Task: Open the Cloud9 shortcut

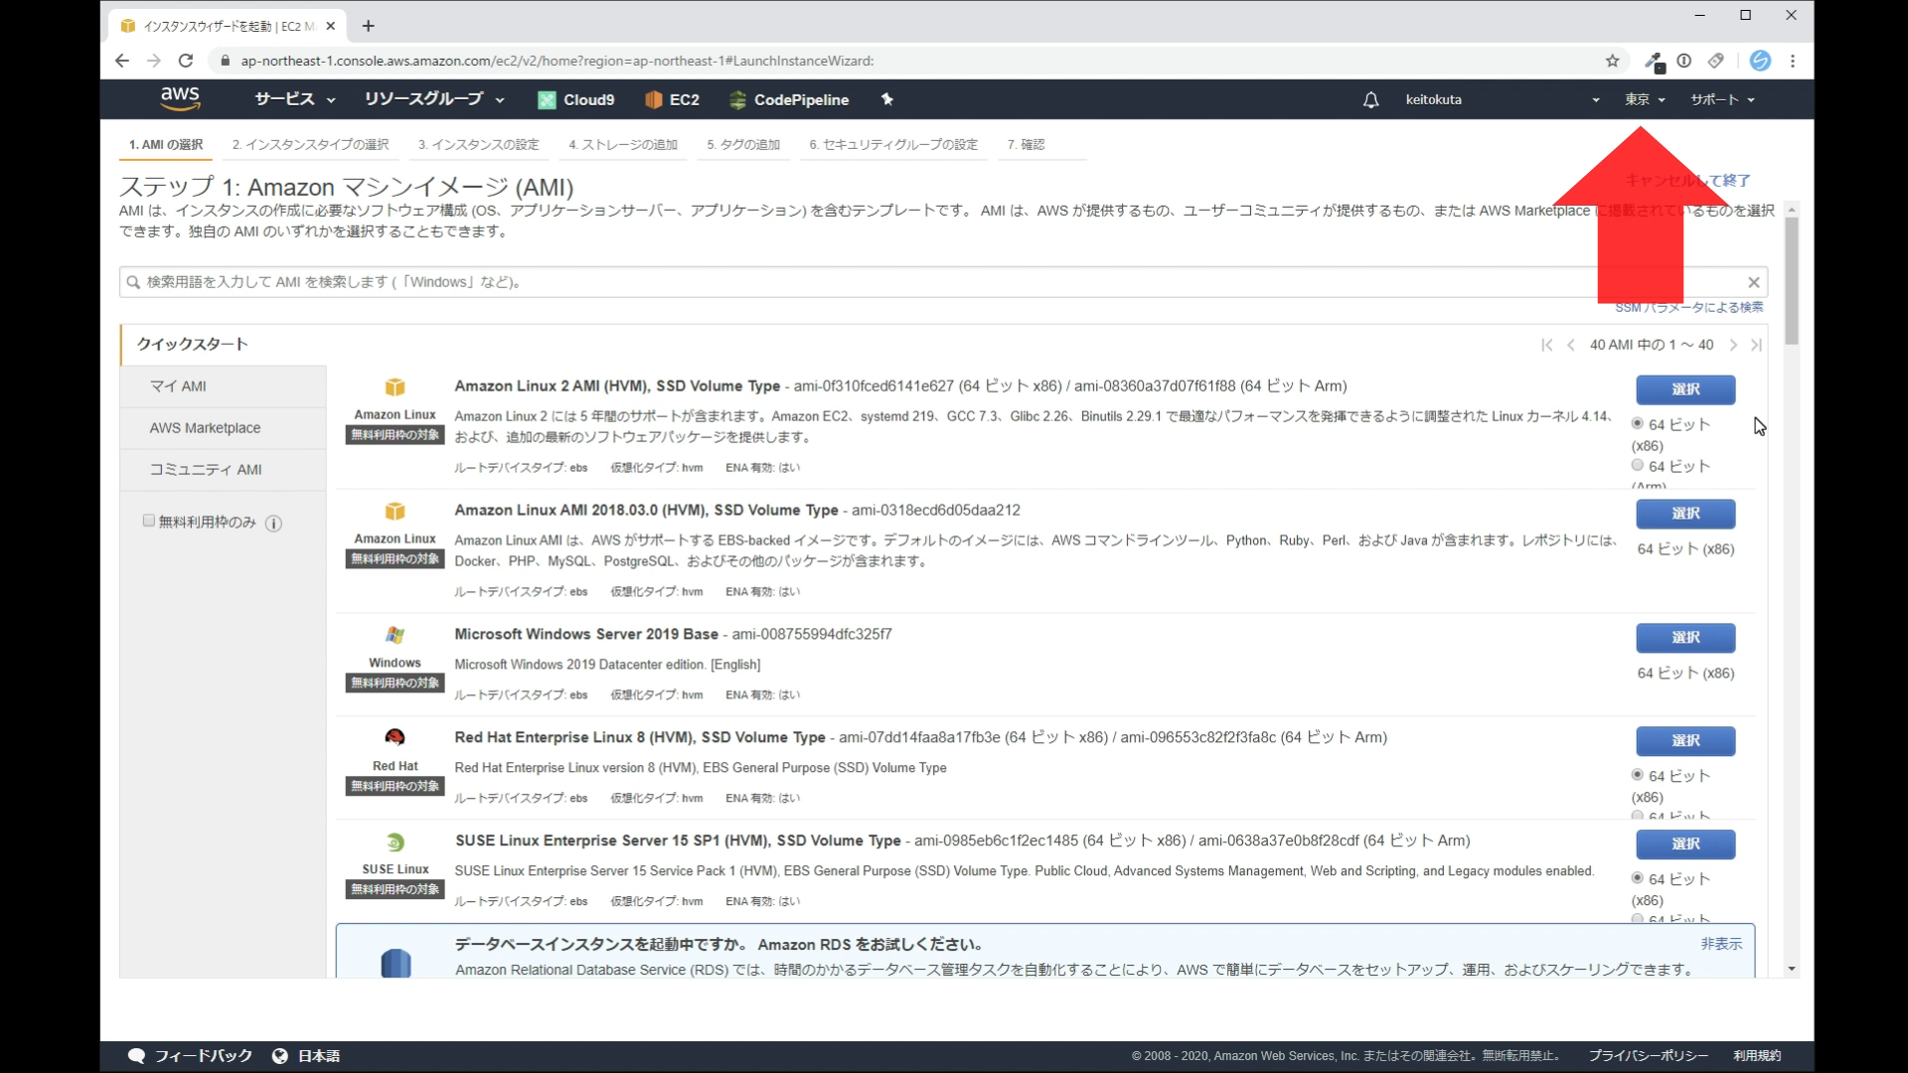Action: [x=576, y=99]
